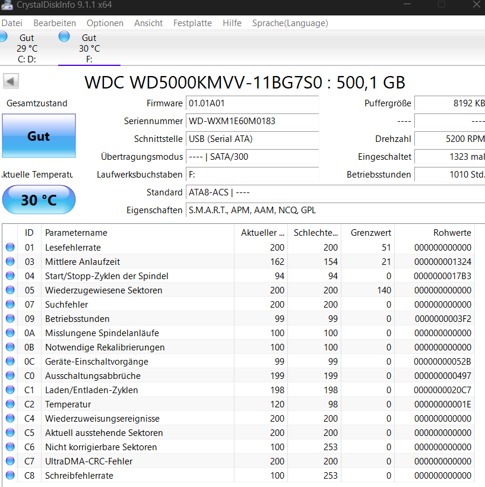The height and width of the screenshot is (487, 485).
Task: Click the 30 °C temperature button
Action: [x=39, y=200]
